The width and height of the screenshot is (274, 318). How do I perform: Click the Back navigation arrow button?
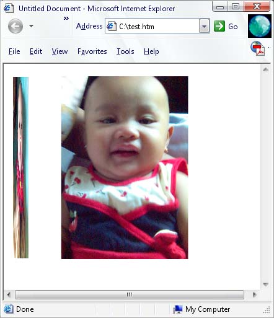coord(15,26)
